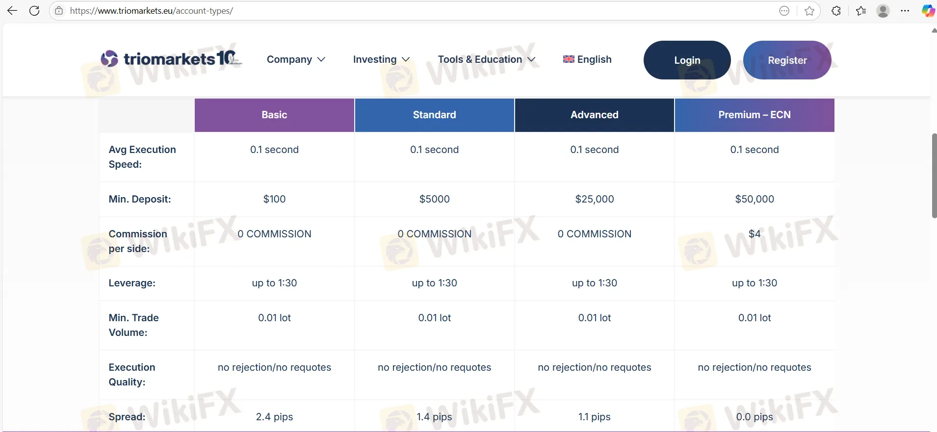
Task: Click the vertical page scrollbar thumb
Action: 934,176
